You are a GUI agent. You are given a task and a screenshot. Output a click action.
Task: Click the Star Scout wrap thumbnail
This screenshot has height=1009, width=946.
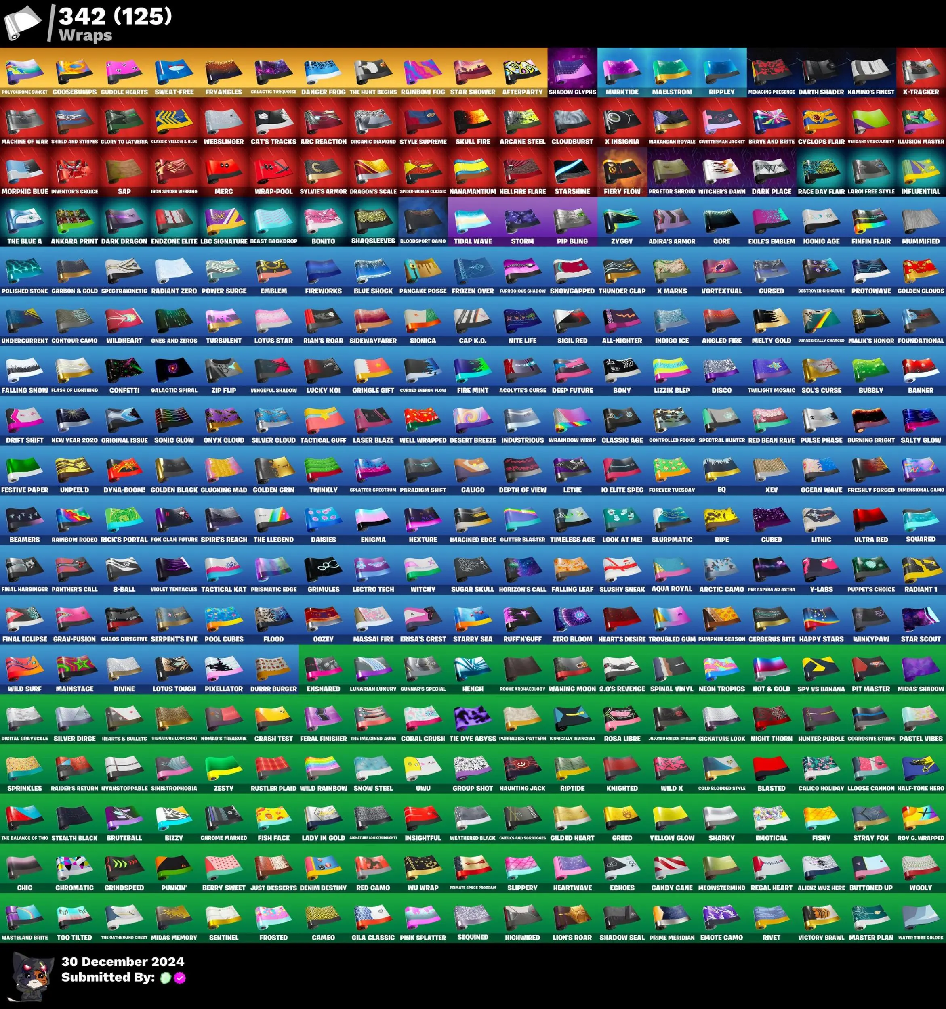point(921,619)
